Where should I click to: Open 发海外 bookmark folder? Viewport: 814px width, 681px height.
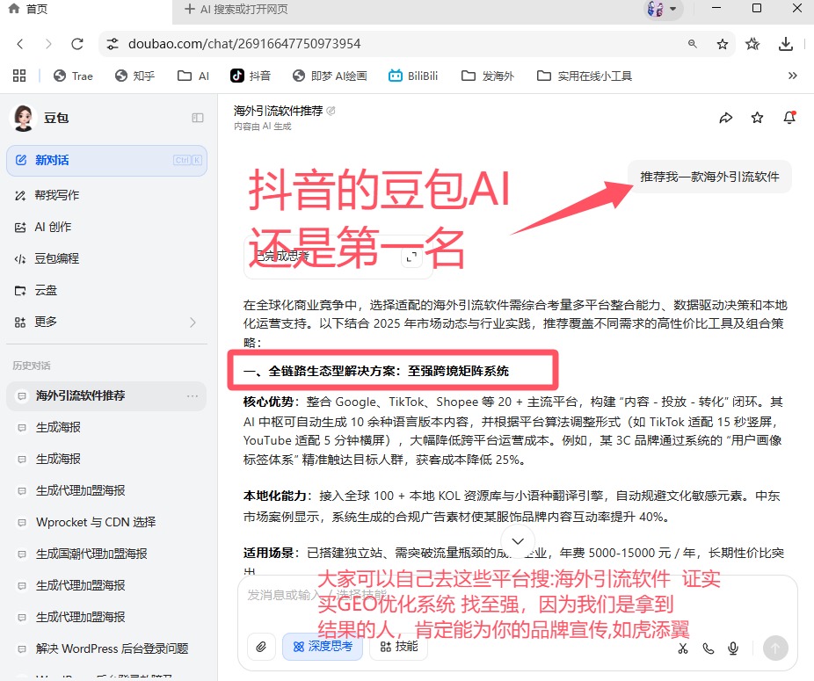click(x=488, y=76)
